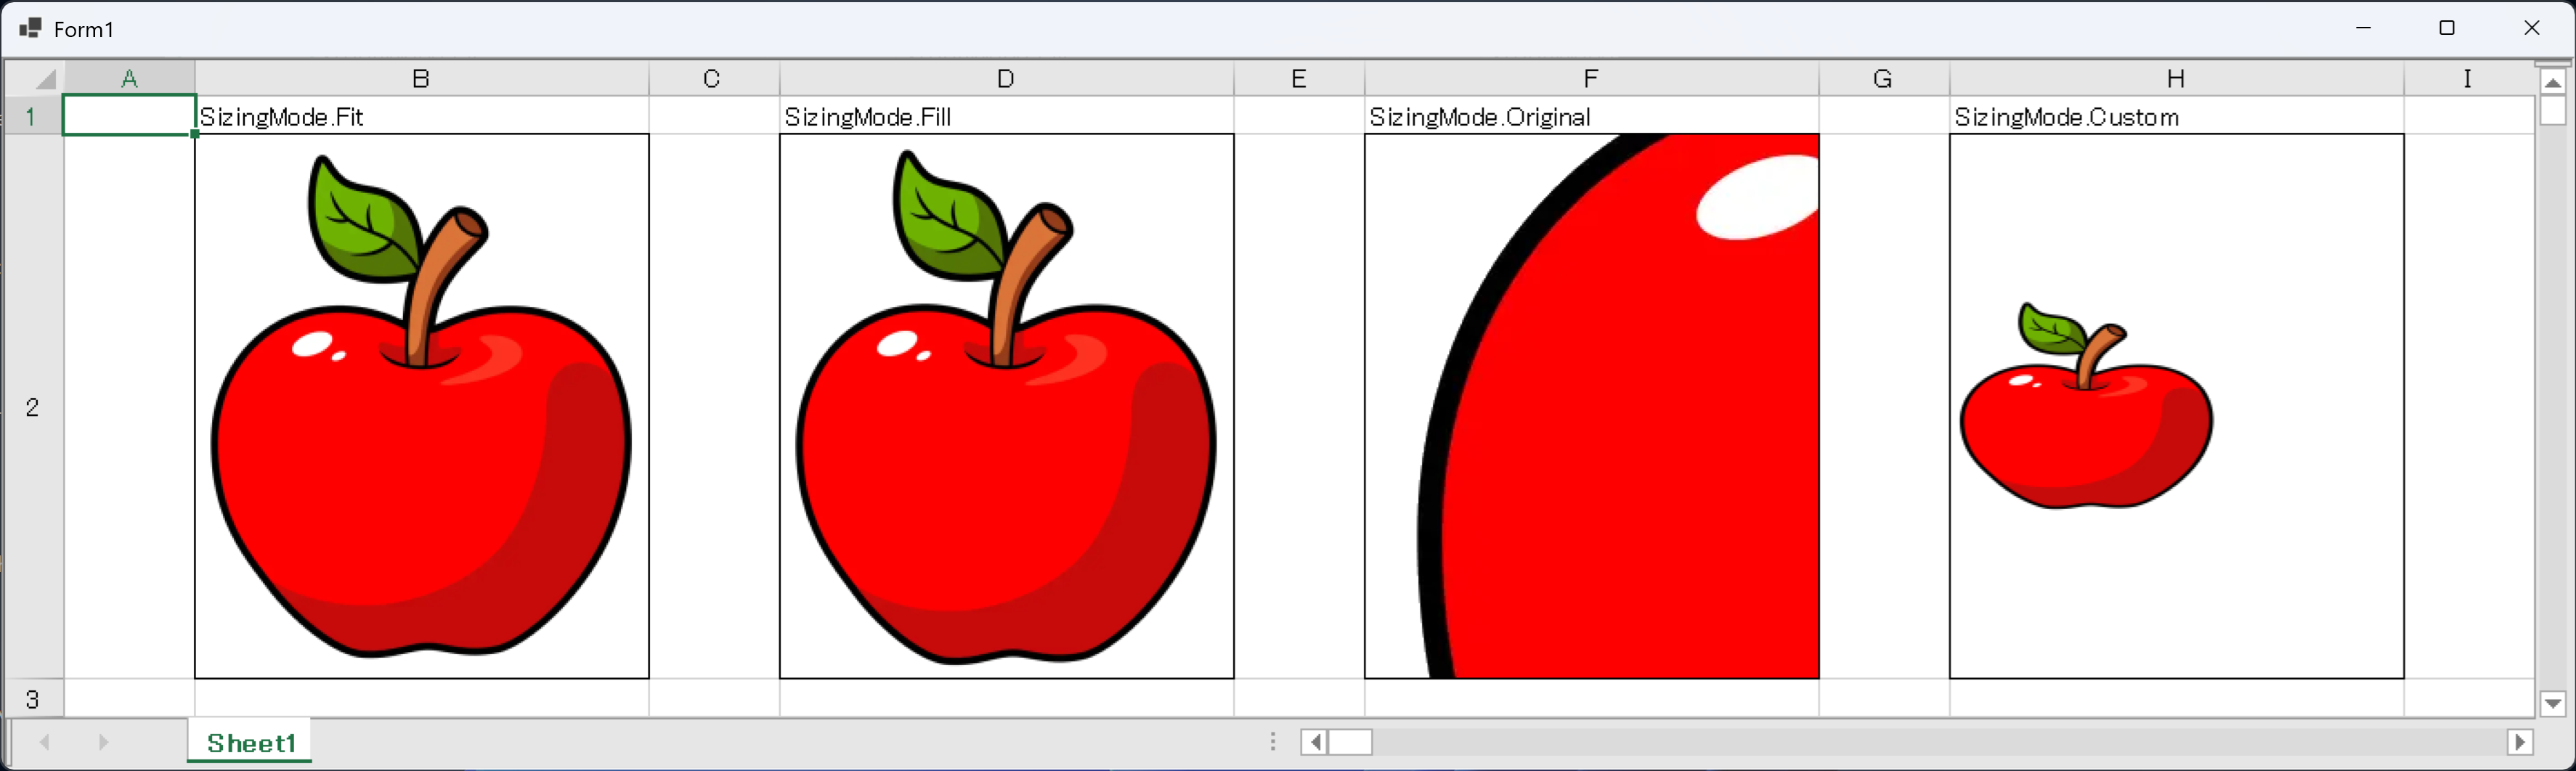Switch to the Sheet1 tab
The height and width of the screenshot is (771, 2576).
pyautogui.click(x=250, y=742)
